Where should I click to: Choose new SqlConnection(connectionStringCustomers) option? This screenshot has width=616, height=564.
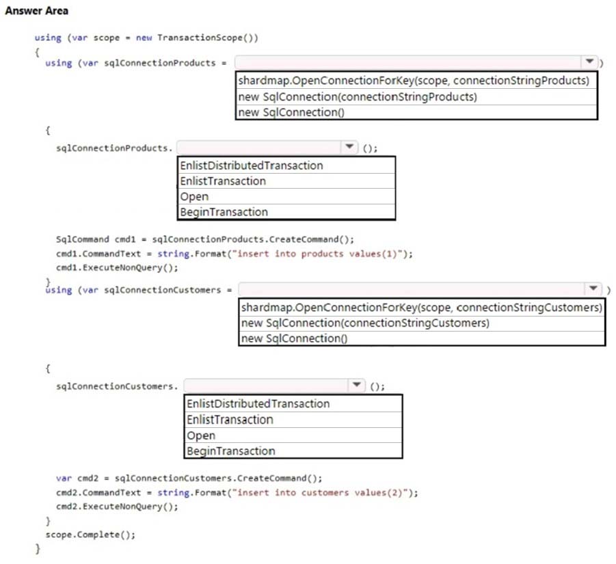pyautogui.click(x=422, y=323)
